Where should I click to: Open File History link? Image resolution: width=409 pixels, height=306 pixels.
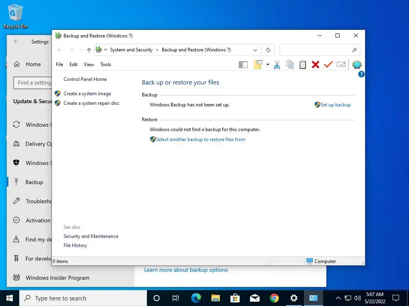tap(75, 245)
